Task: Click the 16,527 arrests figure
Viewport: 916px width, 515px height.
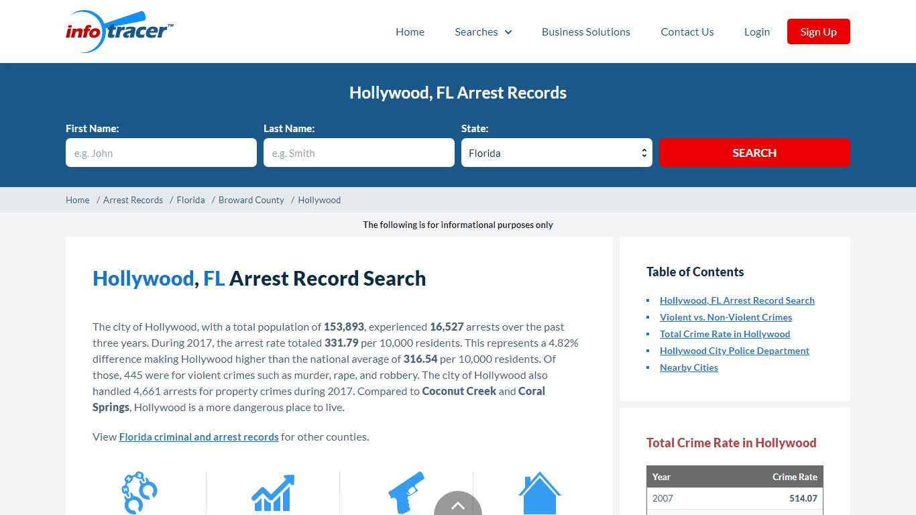Action: pos(447,327)
